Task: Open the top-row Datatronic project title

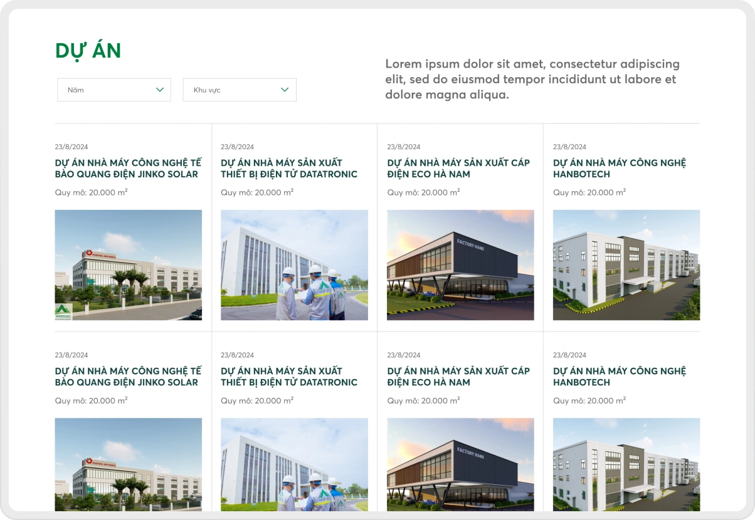Action: (289, 169)
